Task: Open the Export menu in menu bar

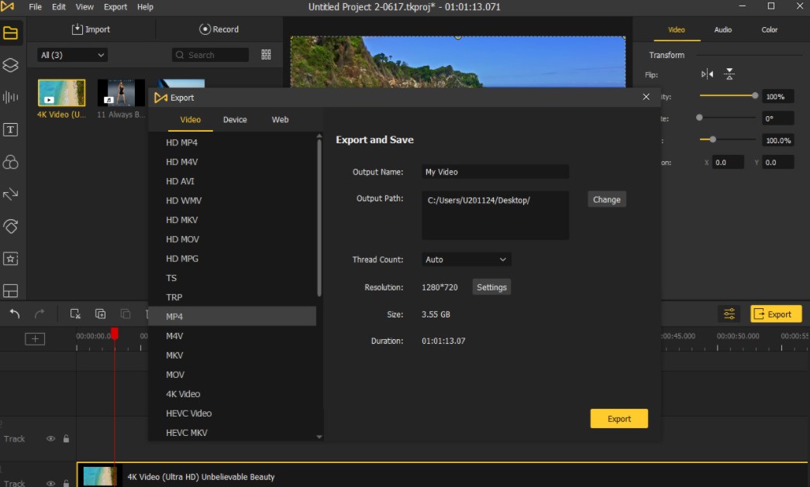Action: [x=115, y=7]
